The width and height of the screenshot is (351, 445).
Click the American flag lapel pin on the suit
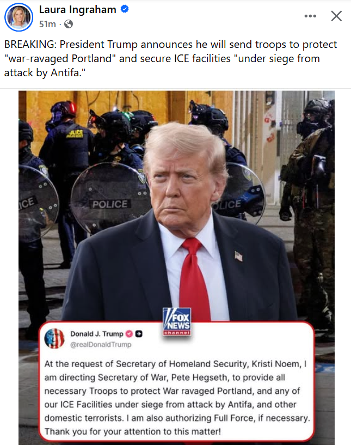[238, 256]
